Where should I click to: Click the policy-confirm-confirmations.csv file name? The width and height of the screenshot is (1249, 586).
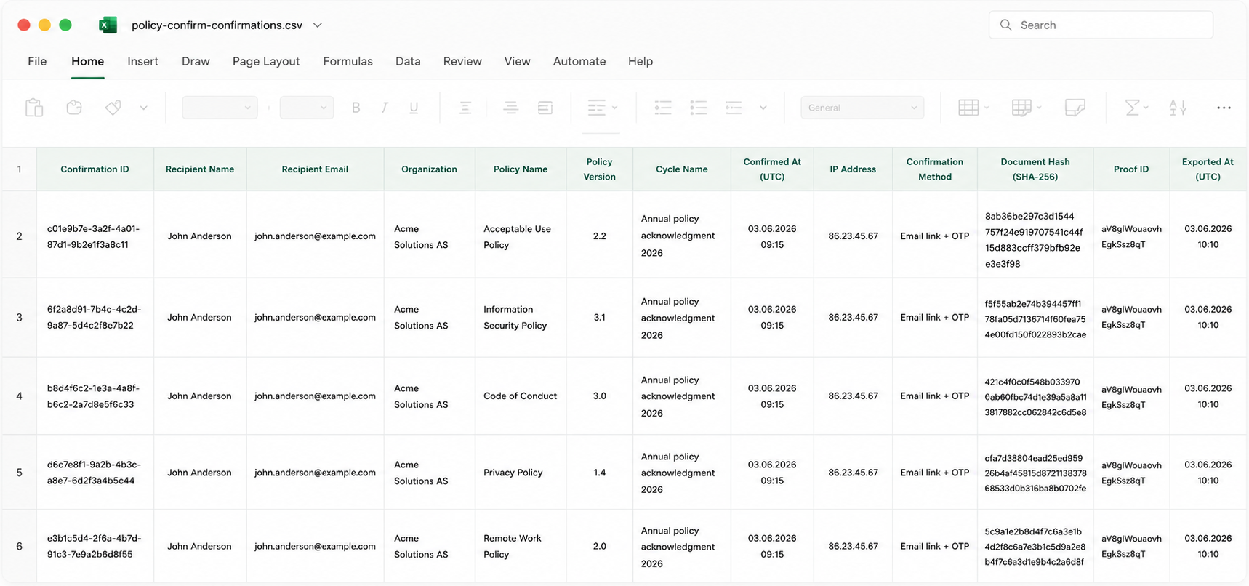[x=217, y=25]
